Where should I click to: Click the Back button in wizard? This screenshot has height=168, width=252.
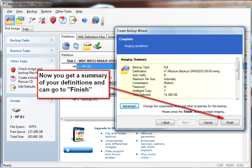(x=165, y=123)
